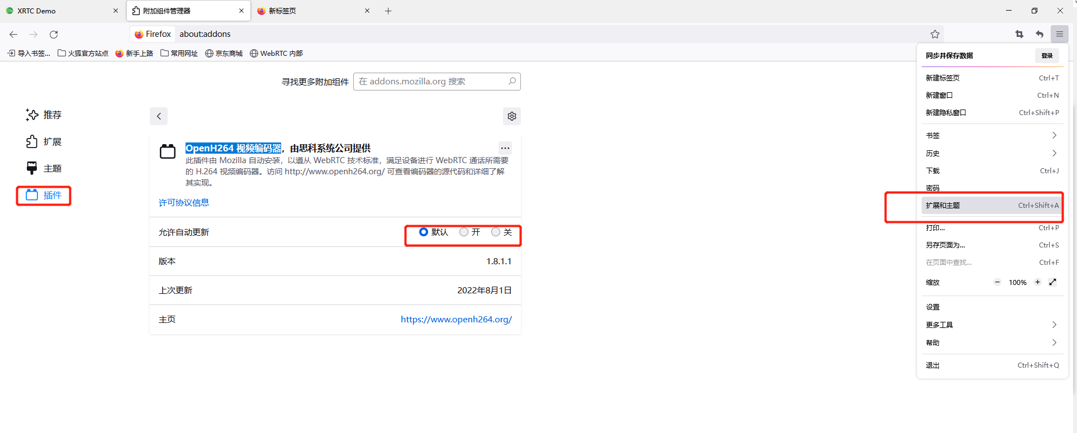Viewport: 1077px width, 433px height.
Task: Open 设置 from the menu
Action: tap(992, 307)
